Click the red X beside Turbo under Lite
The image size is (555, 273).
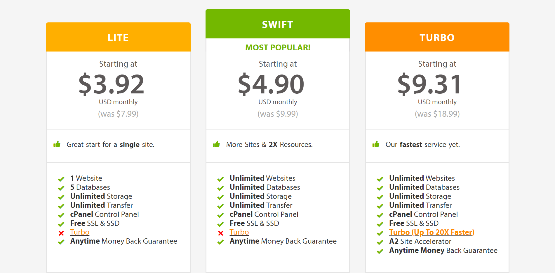[x=61, y=233]
